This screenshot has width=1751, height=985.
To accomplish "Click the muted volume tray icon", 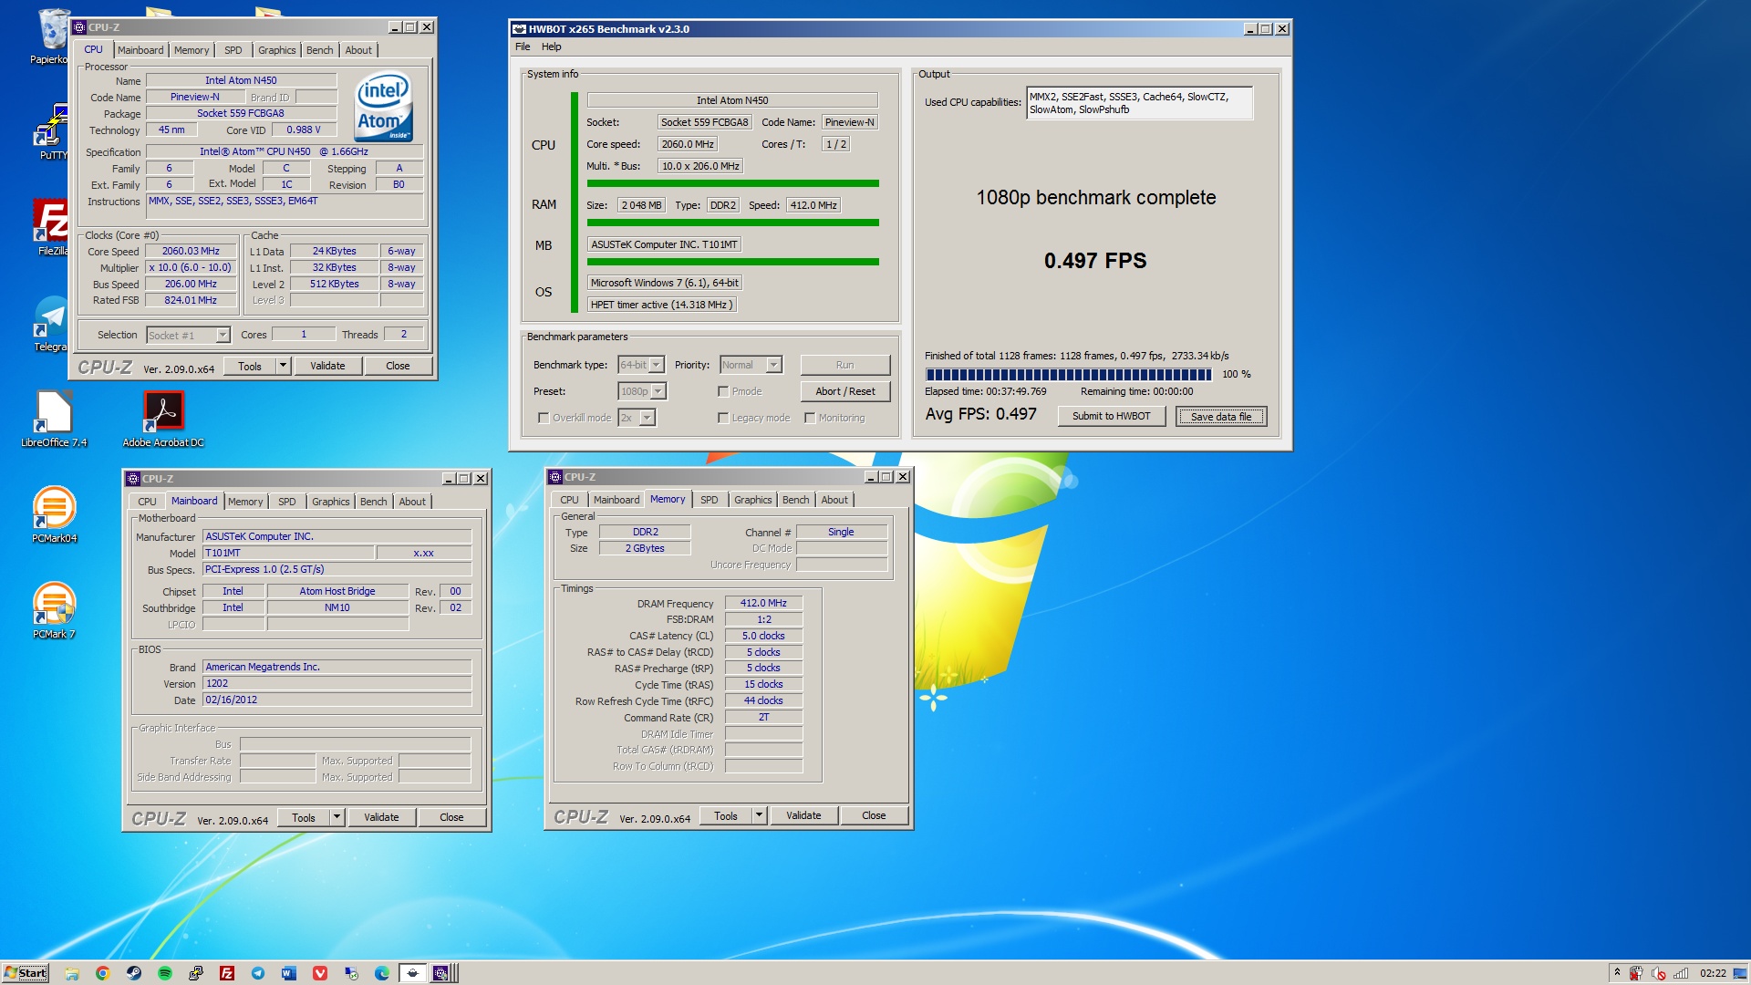I will pos(1658,973).
